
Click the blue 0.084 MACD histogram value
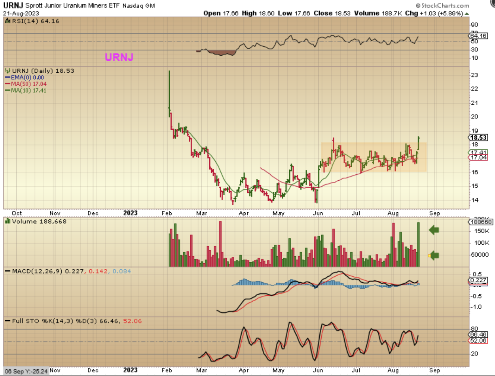point(122,271)
